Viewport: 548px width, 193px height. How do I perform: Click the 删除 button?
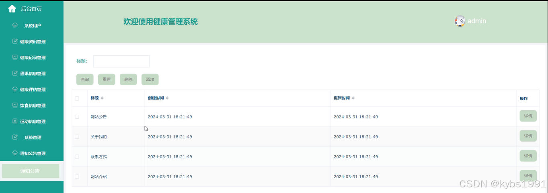tap(128, 79)
